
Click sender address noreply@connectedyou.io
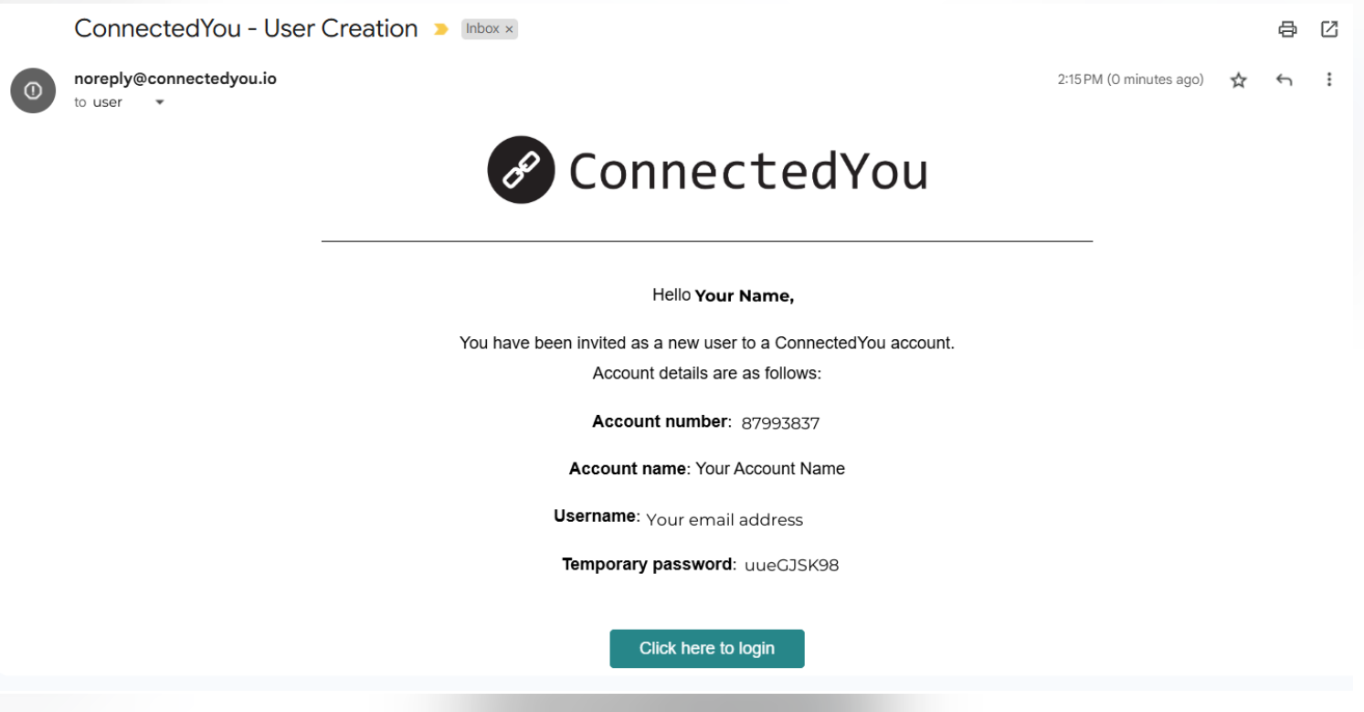[x=175, y=79]
